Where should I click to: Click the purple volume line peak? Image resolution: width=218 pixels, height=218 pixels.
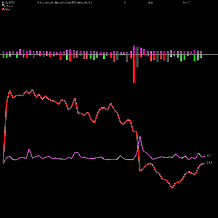pos(140,136)
